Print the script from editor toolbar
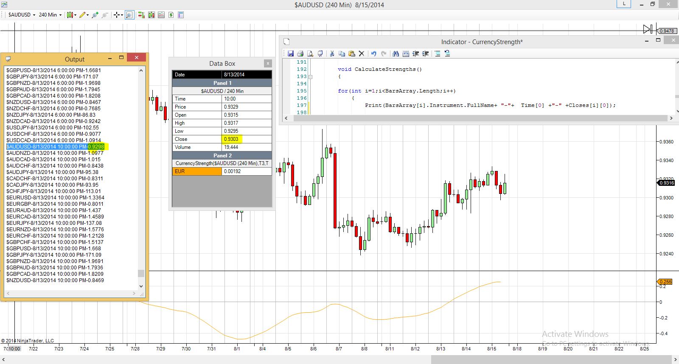The height and width of the screenshot is (364, 679). (x=300, y=53)
